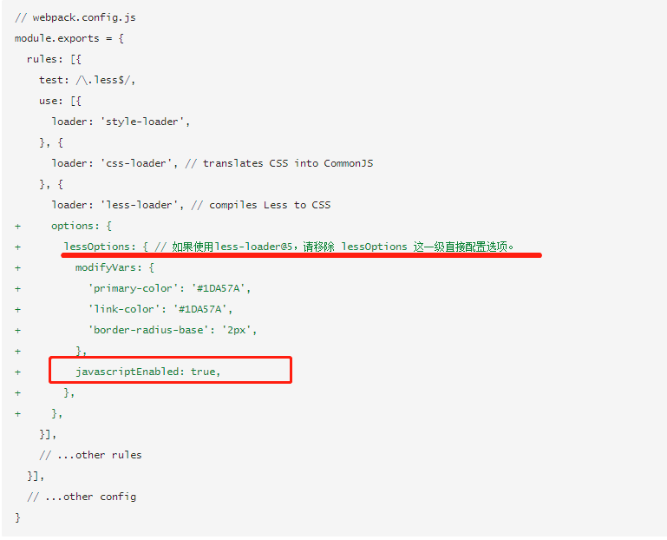Click the 'test: /\.less$/,' line
This screenshot has height=540, width=667.
tap(88, 80)
